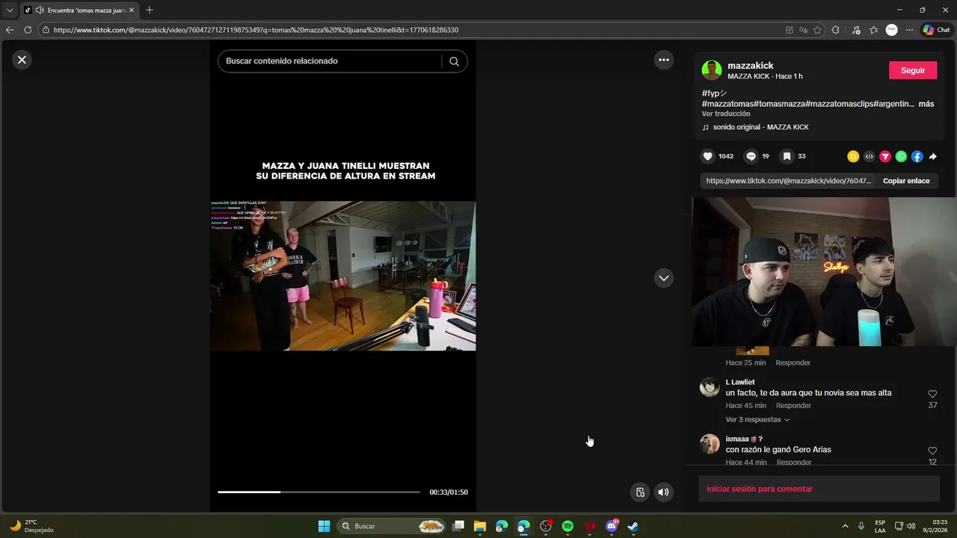Open ismaaa's commenter avatar
This screenshot has height=538, width=957.
(710, 444)
